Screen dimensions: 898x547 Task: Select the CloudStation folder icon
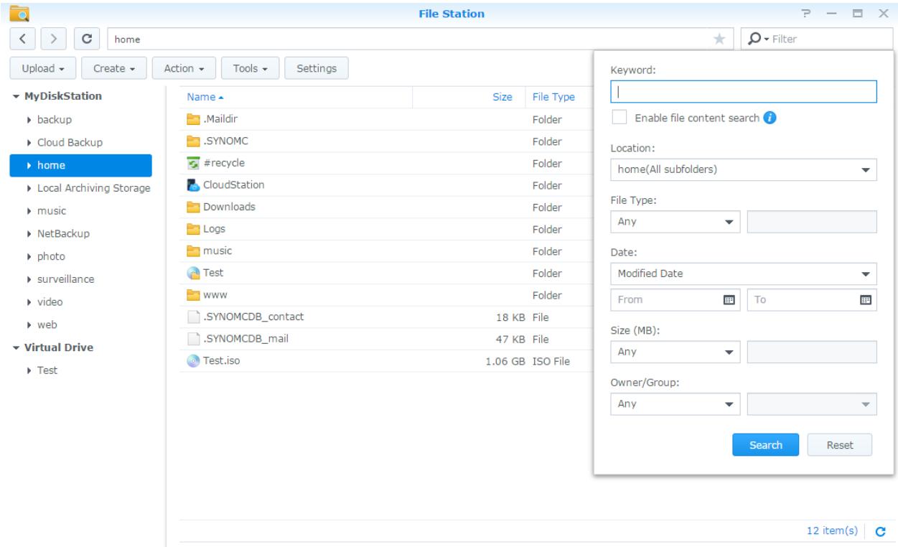tap(192, 185)
